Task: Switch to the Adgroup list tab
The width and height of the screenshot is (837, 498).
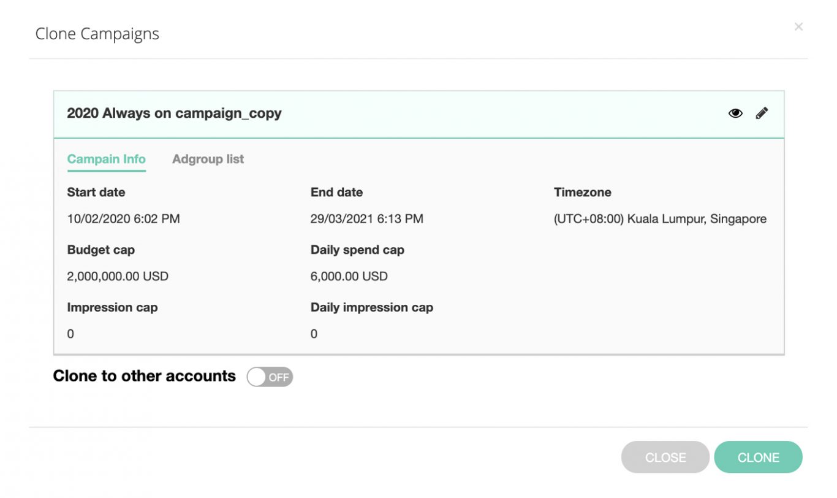Action: click(x=208, y=159)
